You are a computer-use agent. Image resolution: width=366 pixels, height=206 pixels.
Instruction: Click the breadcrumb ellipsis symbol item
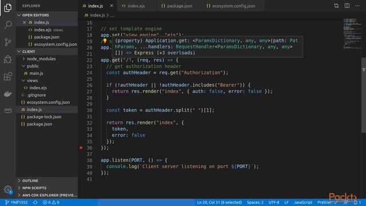click(x=112, y=15)
